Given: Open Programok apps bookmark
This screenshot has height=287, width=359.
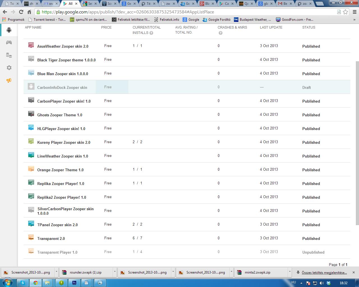Looking at the screenshot, I should click(13, 20).
